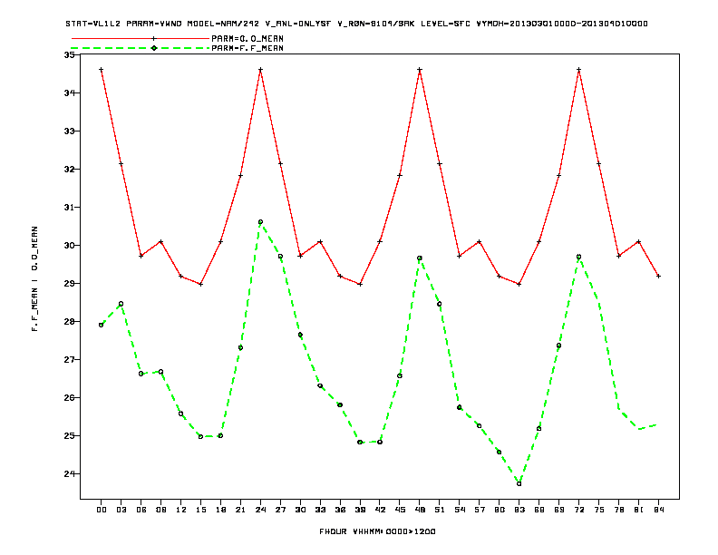The image size is (718, 555).
Task: Click y-axis tick label 28
Action: (69, 321)
